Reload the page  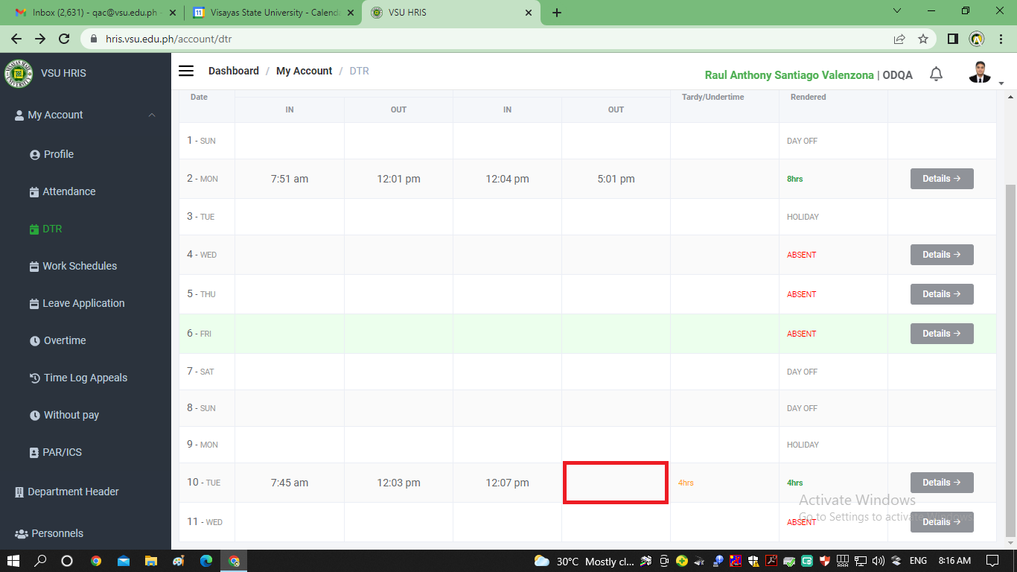(64, 39)
